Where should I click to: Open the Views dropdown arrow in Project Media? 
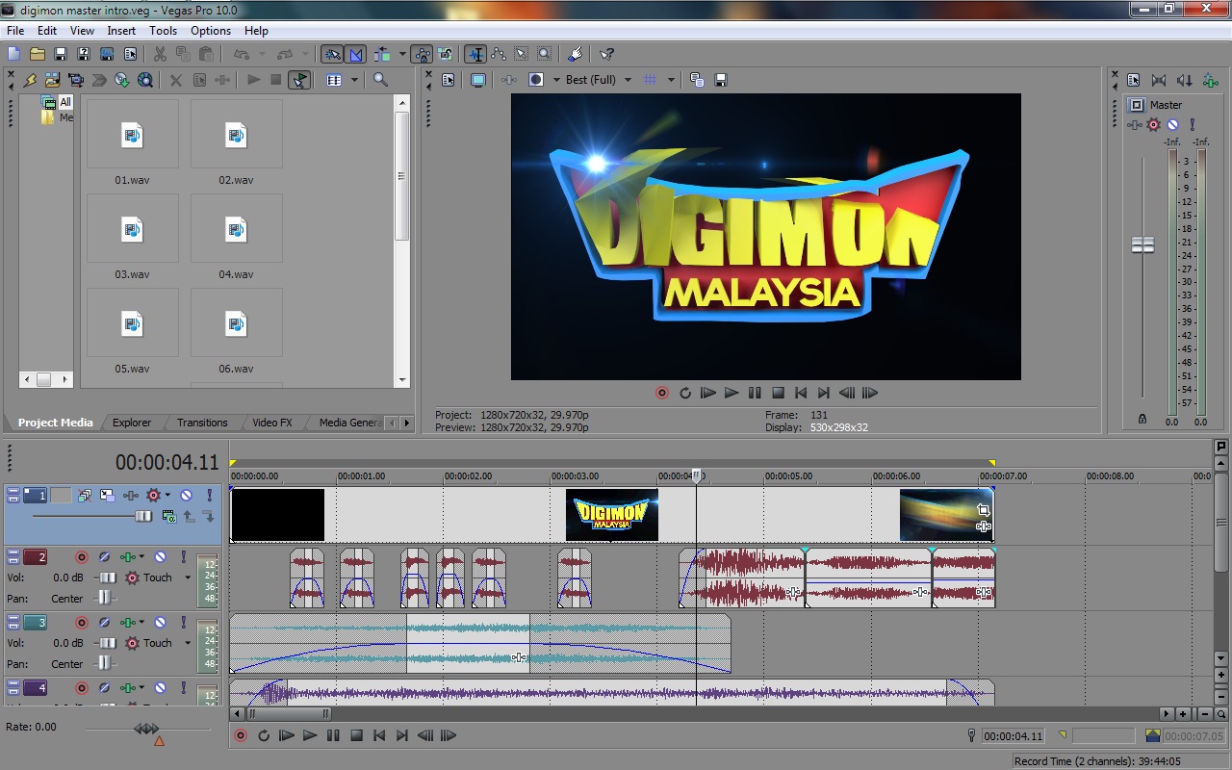coord(354,80)
